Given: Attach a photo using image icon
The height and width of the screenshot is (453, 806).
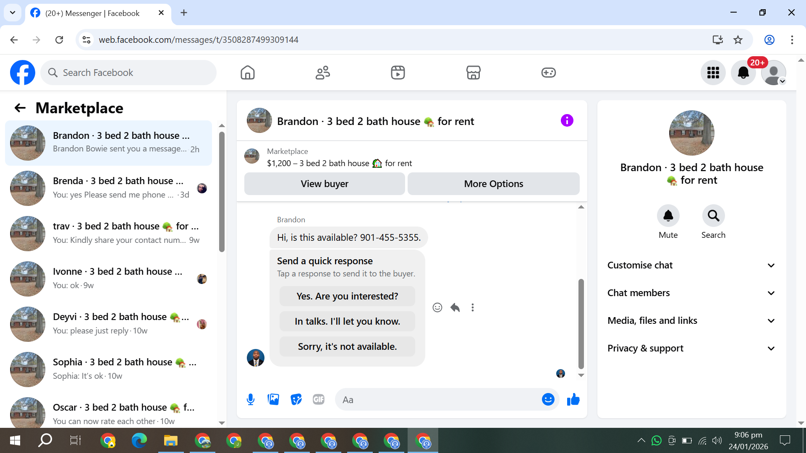Looking at the screenshot, I should point(273,400).
